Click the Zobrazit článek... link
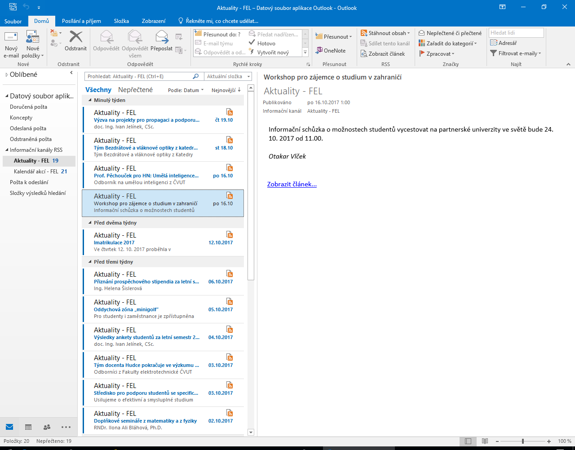575x450 pixels. click(x=292, y=184)
